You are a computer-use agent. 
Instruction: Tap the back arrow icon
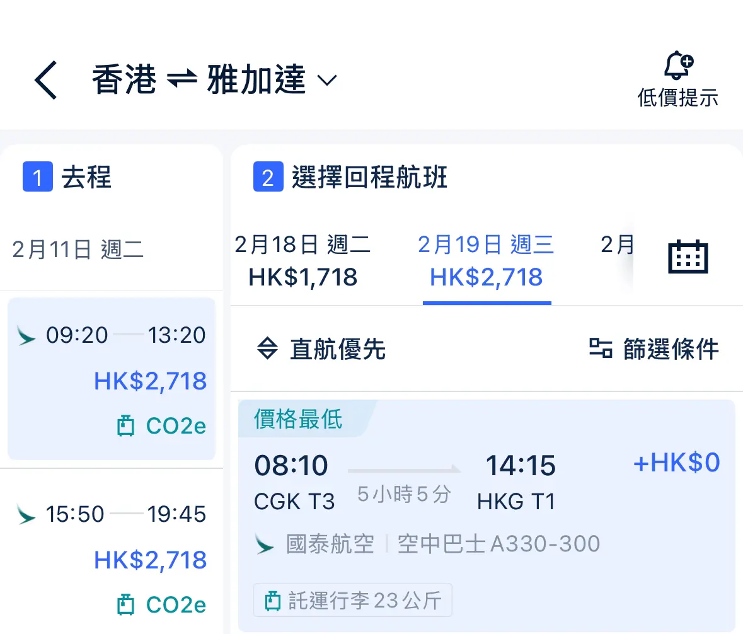(x=46, y=80)
